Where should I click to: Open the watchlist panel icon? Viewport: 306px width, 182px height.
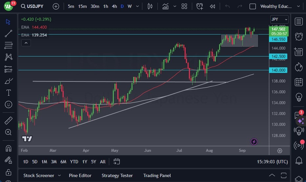(298, 22)
